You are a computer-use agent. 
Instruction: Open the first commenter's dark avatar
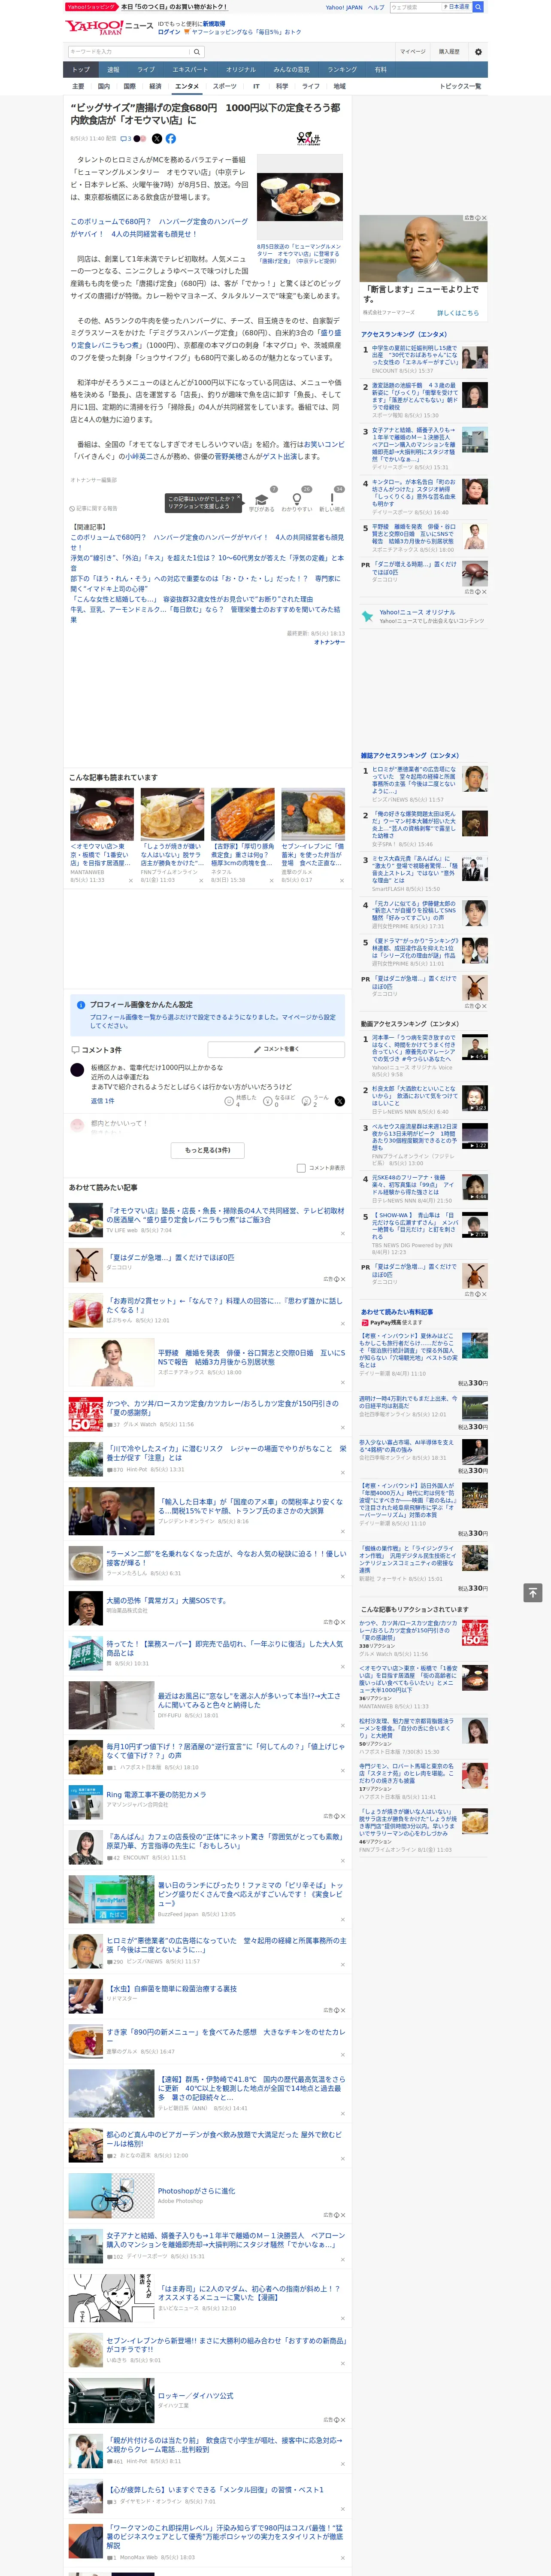point(77,1069)
